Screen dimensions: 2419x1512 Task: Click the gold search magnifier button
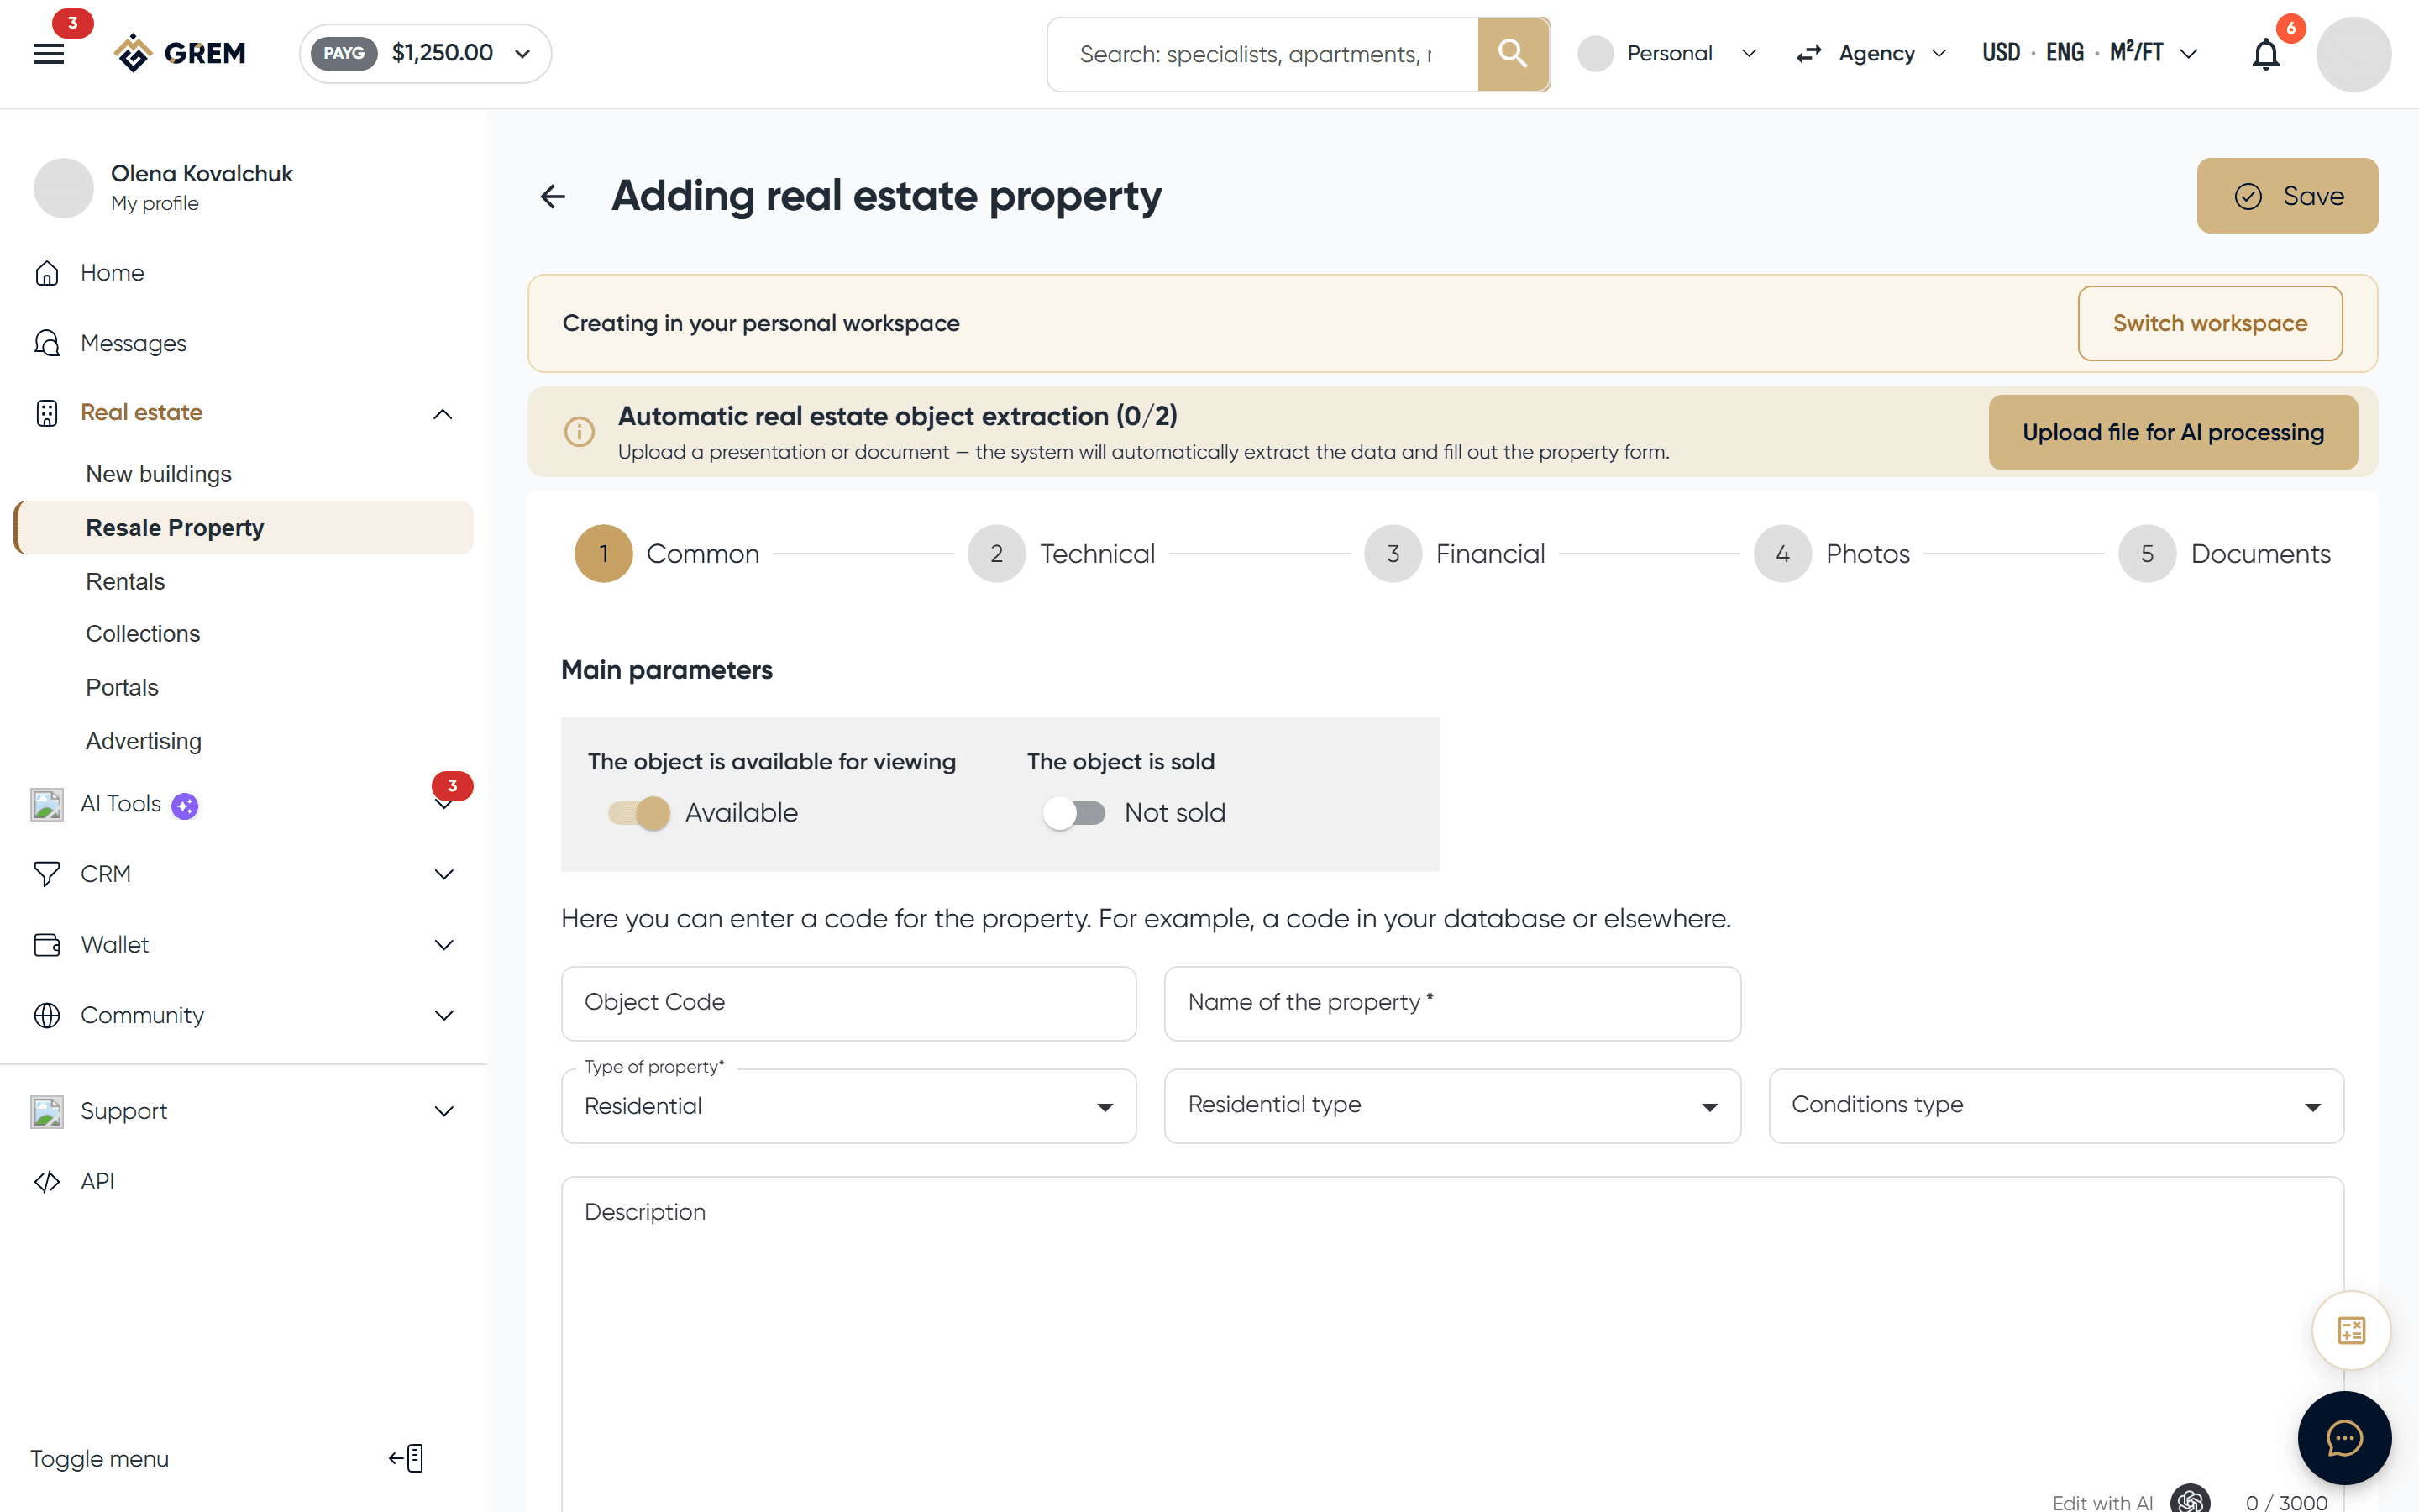1513,54
